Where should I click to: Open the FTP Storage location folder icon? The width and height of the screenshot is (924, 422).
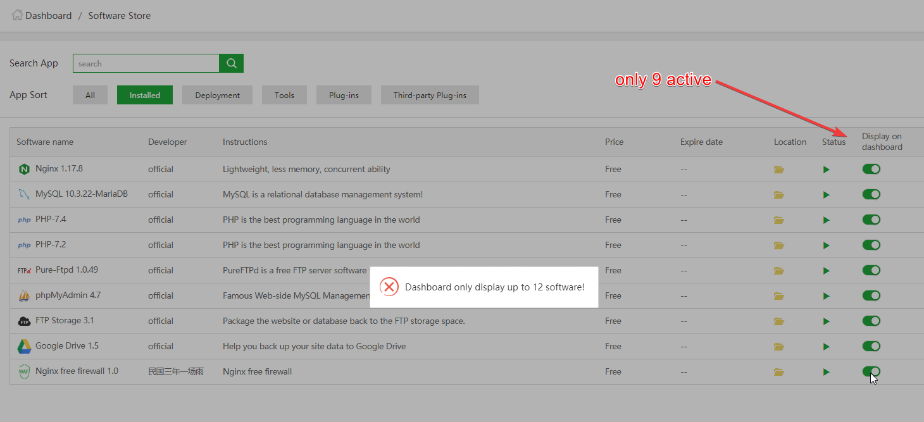(x=779, y=321)
